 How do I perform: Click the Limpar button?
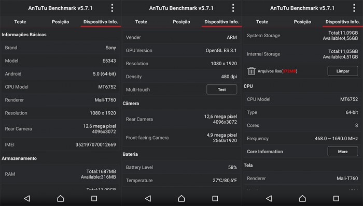click(343, 71)
